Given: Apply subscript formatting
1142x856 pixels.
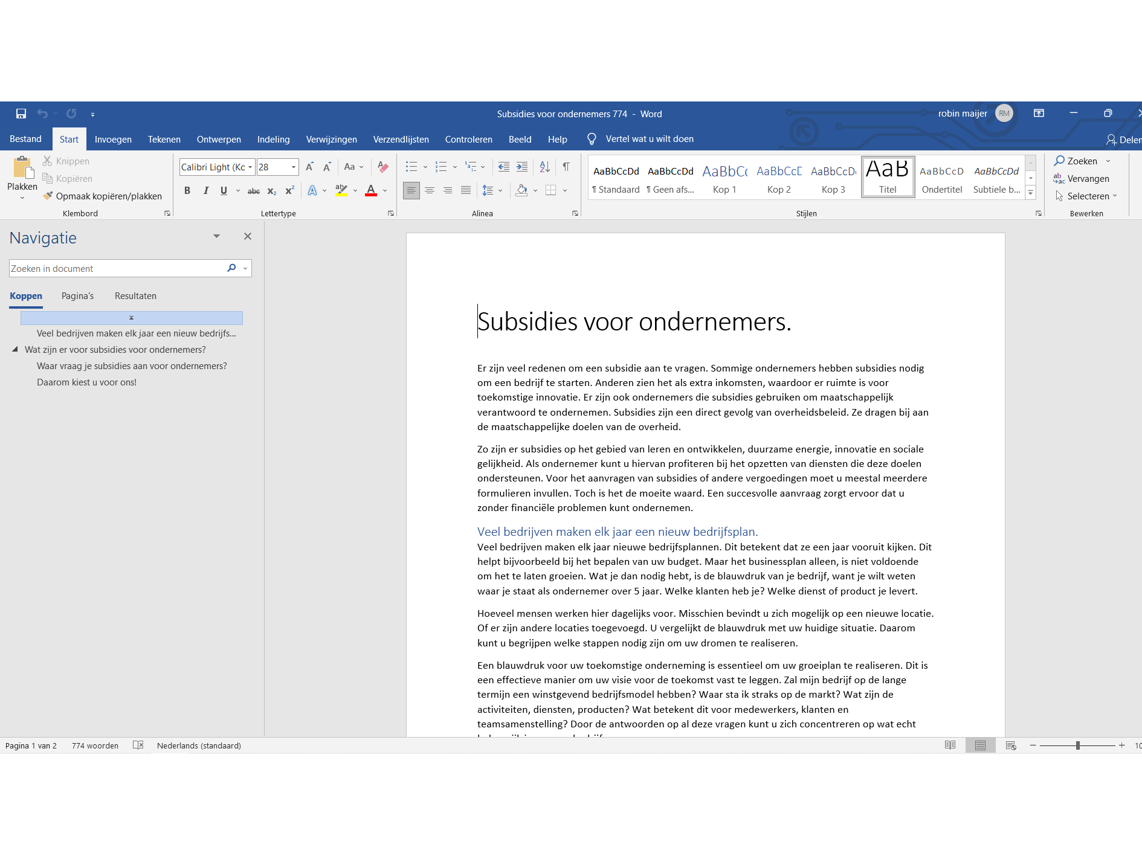Looking at the screenshot, I should point(272,191).
